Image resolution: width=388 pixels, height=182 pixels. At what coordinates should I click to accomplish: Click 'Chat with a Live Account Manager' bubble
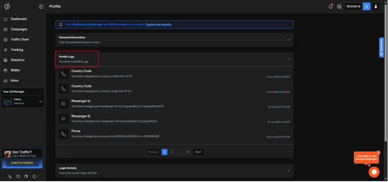(366, 158)
